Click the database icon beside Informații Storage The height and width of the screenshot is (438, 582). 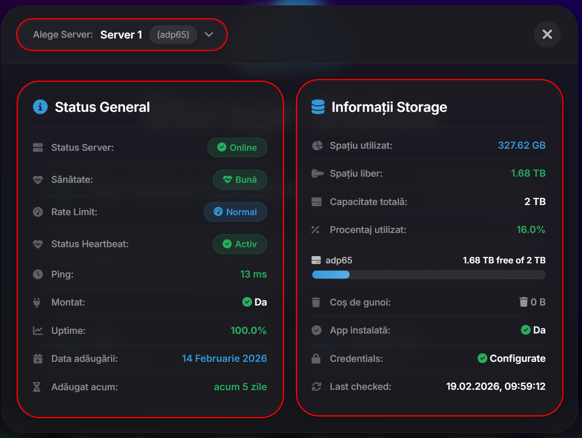[318, 107]
